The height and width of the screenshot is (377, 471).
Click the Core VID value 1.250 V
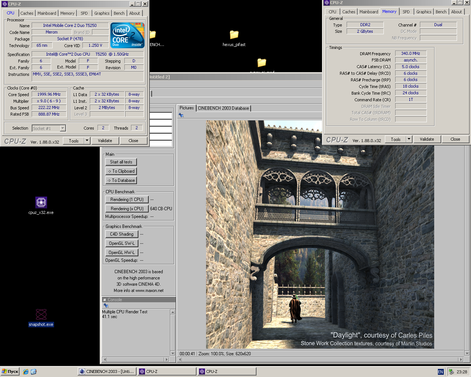(x=95, y=45)
